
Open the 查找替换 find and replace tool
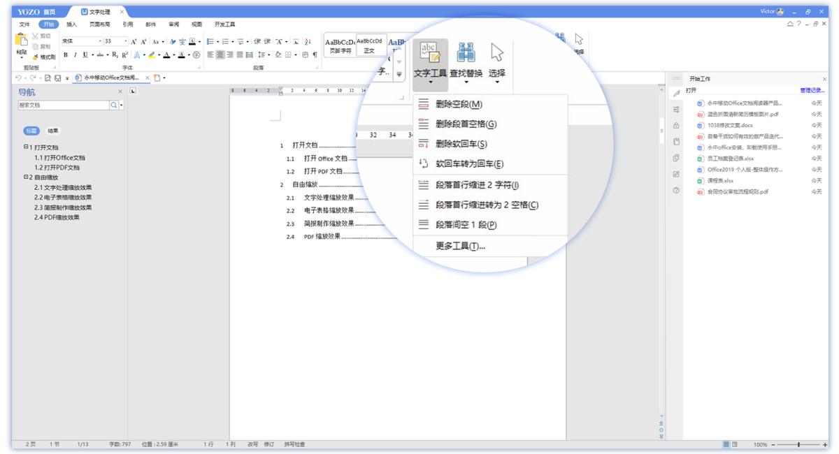point(466,52)
